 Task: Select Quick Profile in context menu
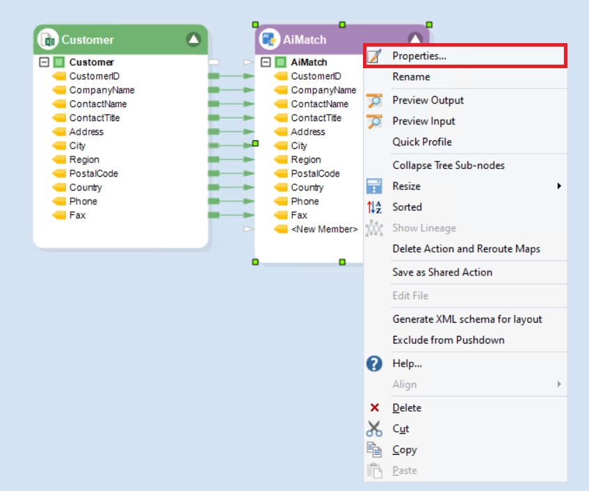point(421,142)
